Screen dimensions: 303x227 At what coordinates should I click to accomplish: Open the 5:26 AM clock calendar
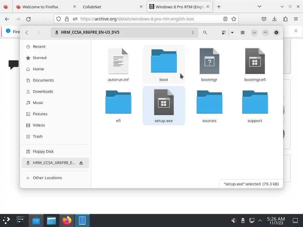pos(276,220)
